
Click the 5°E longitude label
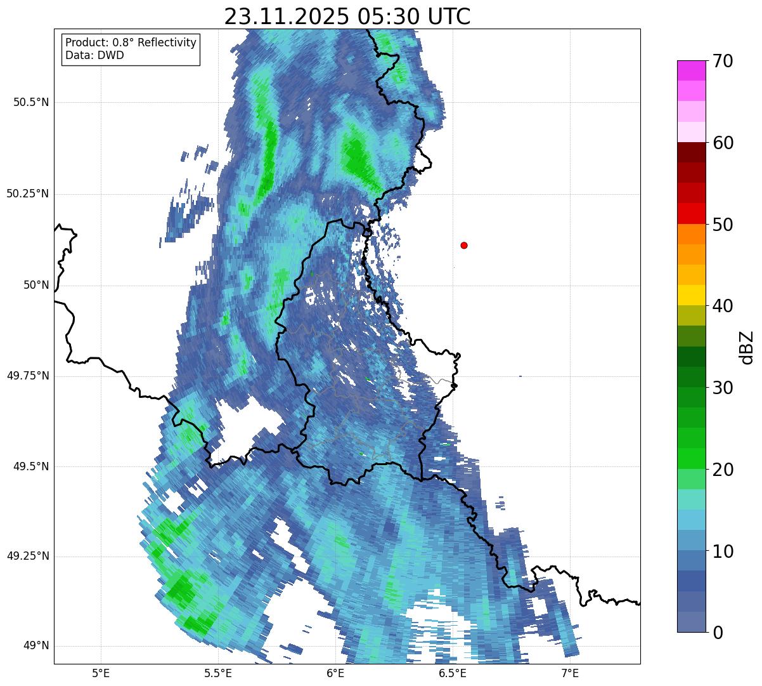point(101,673)
